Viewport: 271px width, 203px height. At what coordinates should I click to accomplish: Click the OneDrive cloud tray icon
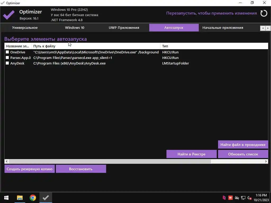coord(237,198)
